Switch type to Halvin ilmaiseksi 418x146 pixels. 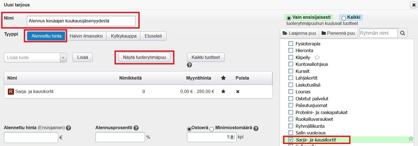[x=86, y=36]
